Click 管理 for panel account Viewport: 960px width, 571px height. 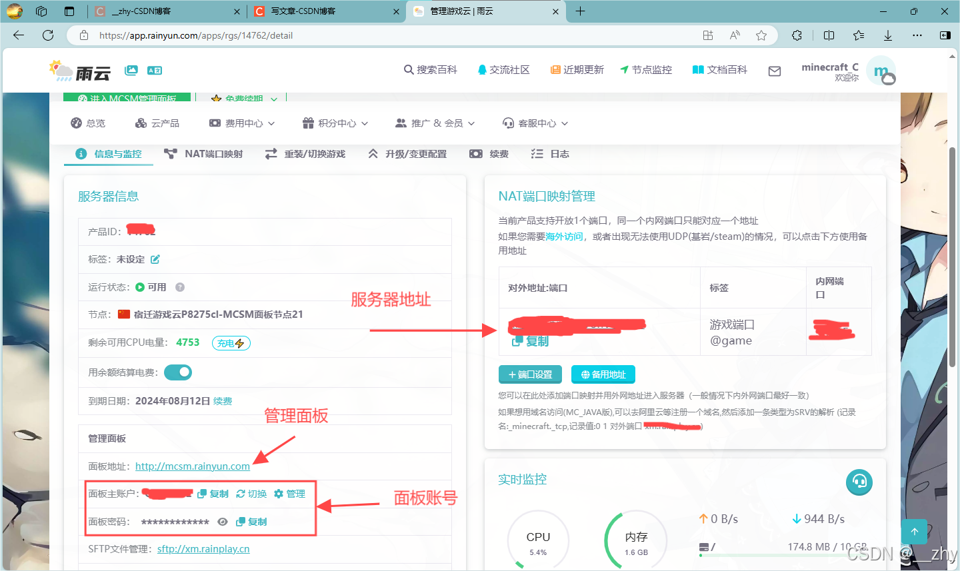point(290,494)
